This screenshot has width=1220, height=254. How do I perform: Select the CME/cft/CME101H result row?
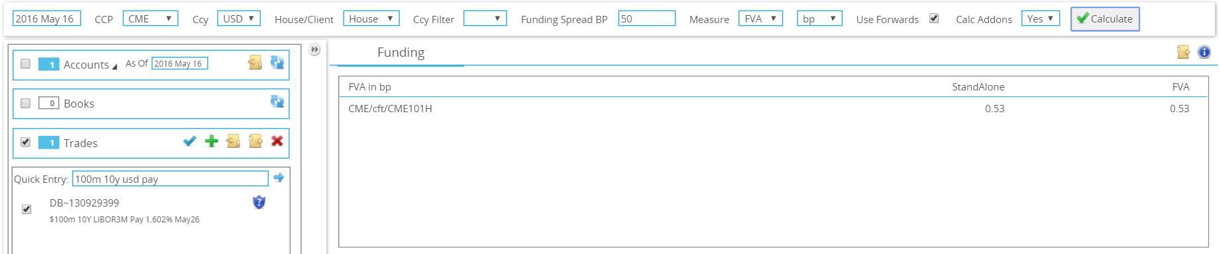(x=773, y=109)
